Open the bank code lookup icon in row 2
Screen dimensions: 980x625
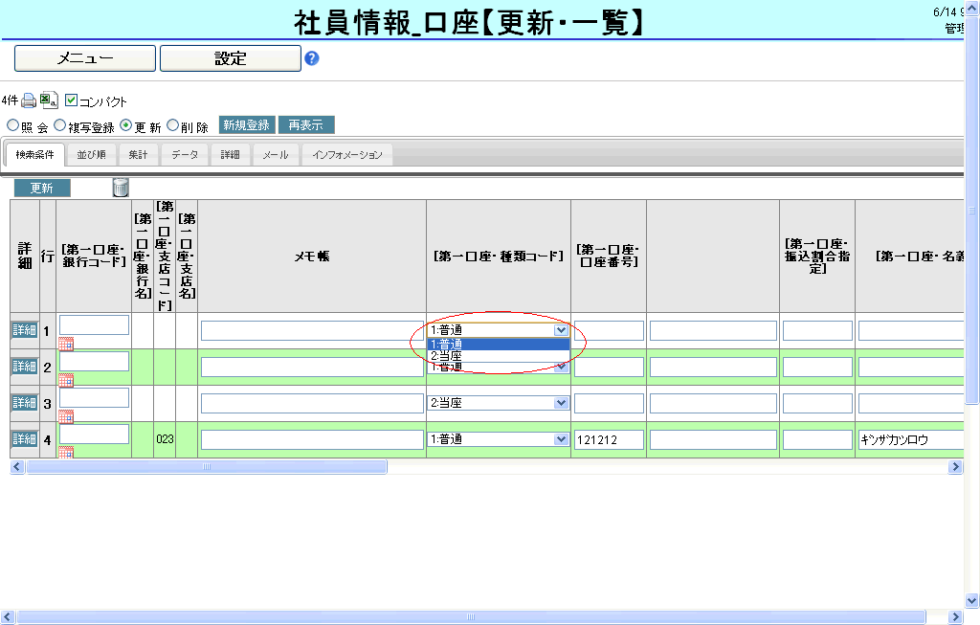click(x=66, y=380)
